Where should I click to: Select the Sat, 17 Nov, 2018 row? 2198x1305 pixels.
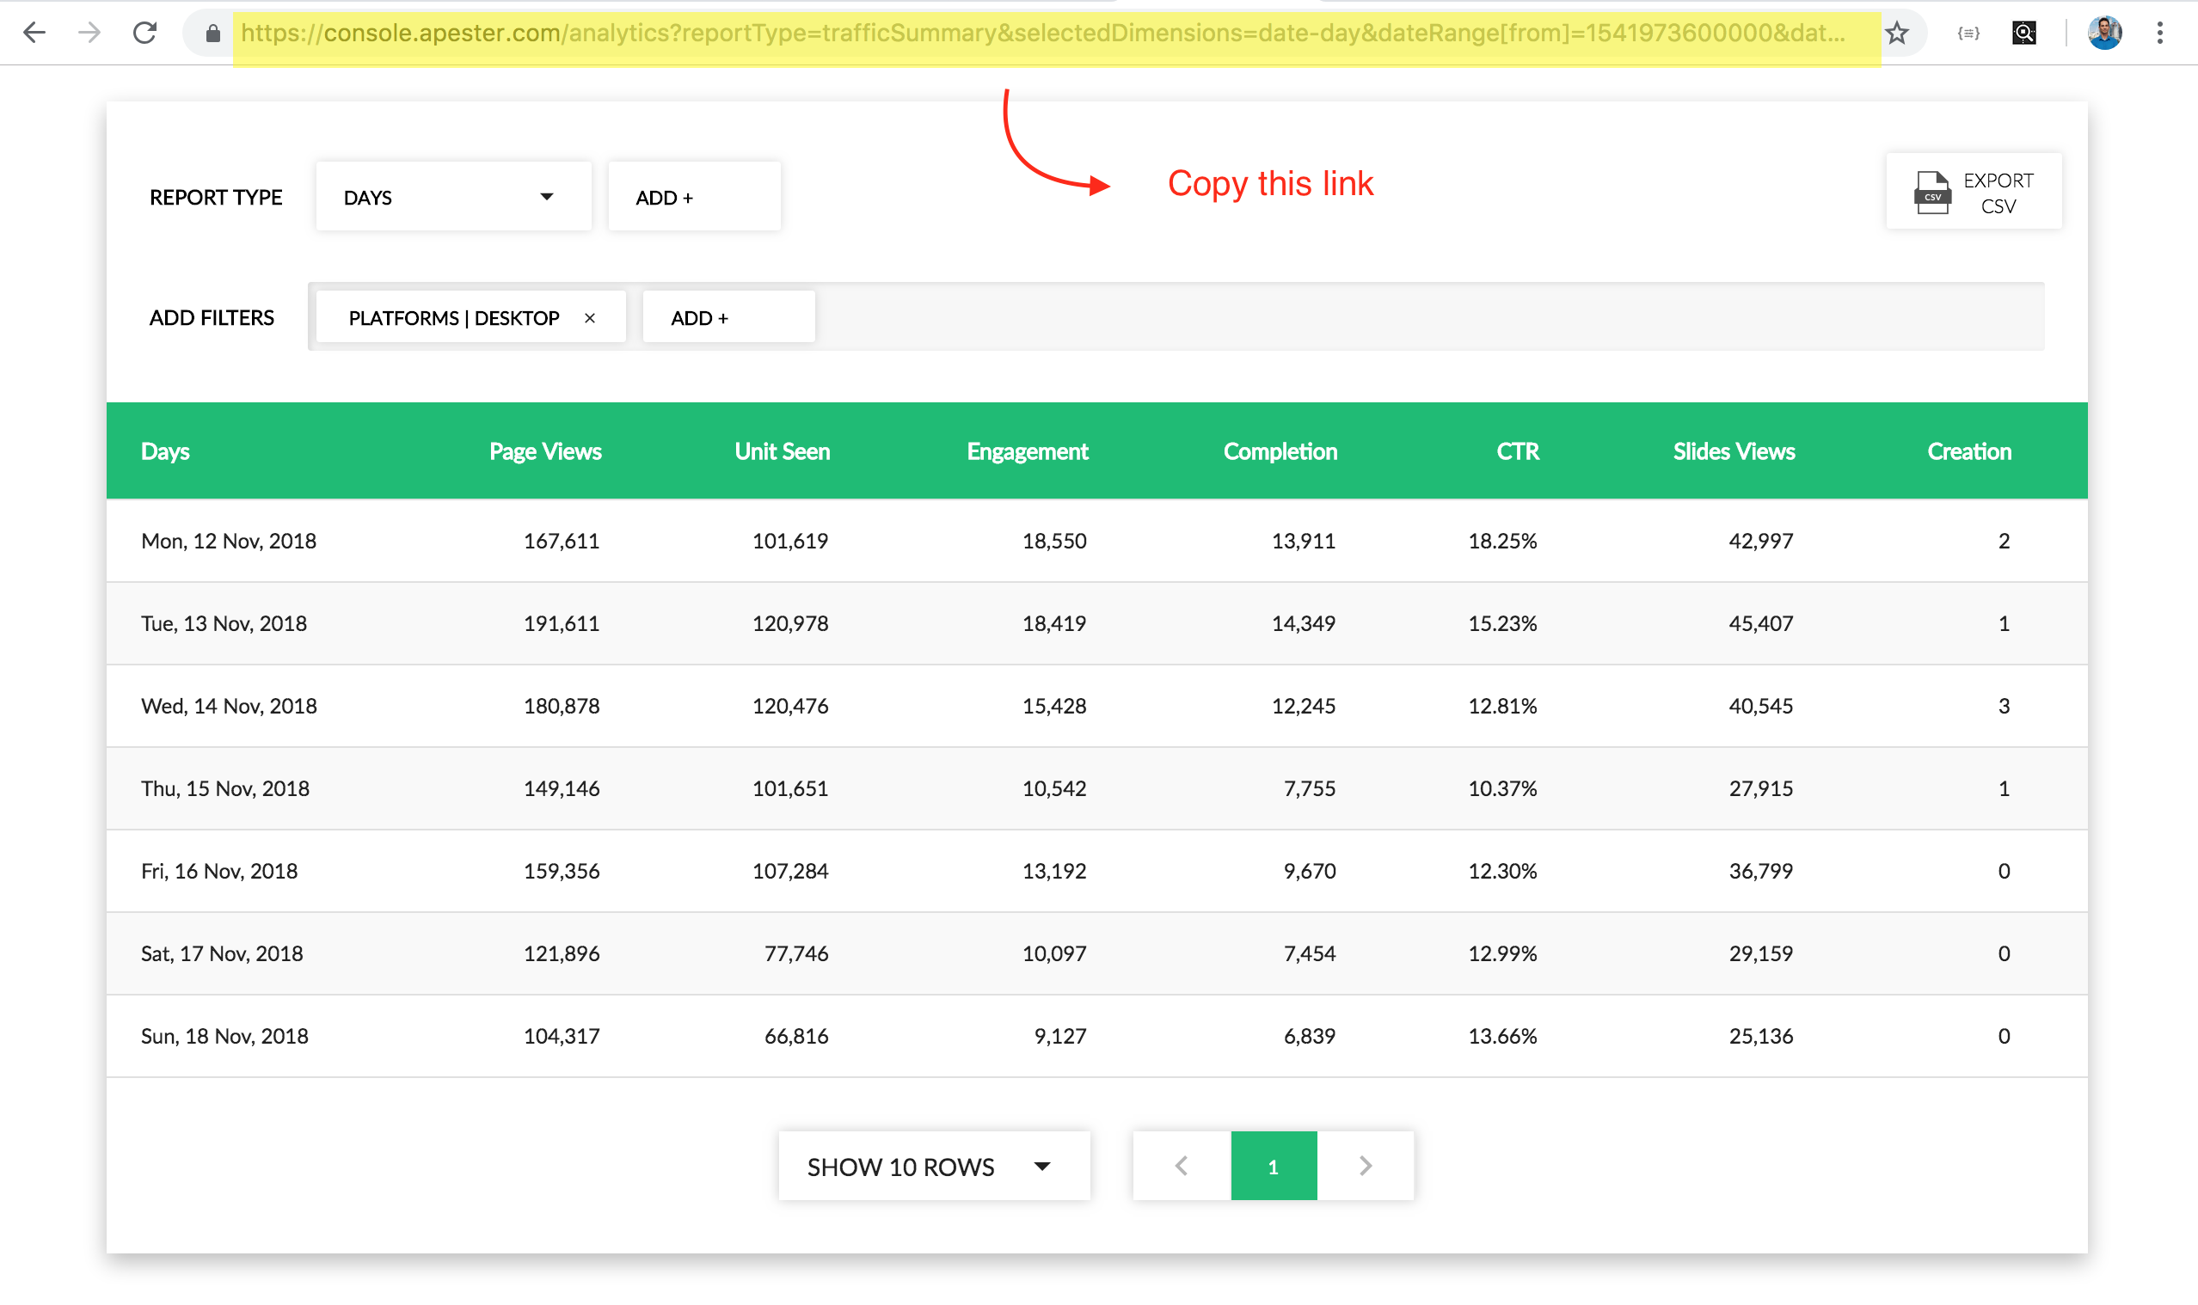(x=1096, y=954)
